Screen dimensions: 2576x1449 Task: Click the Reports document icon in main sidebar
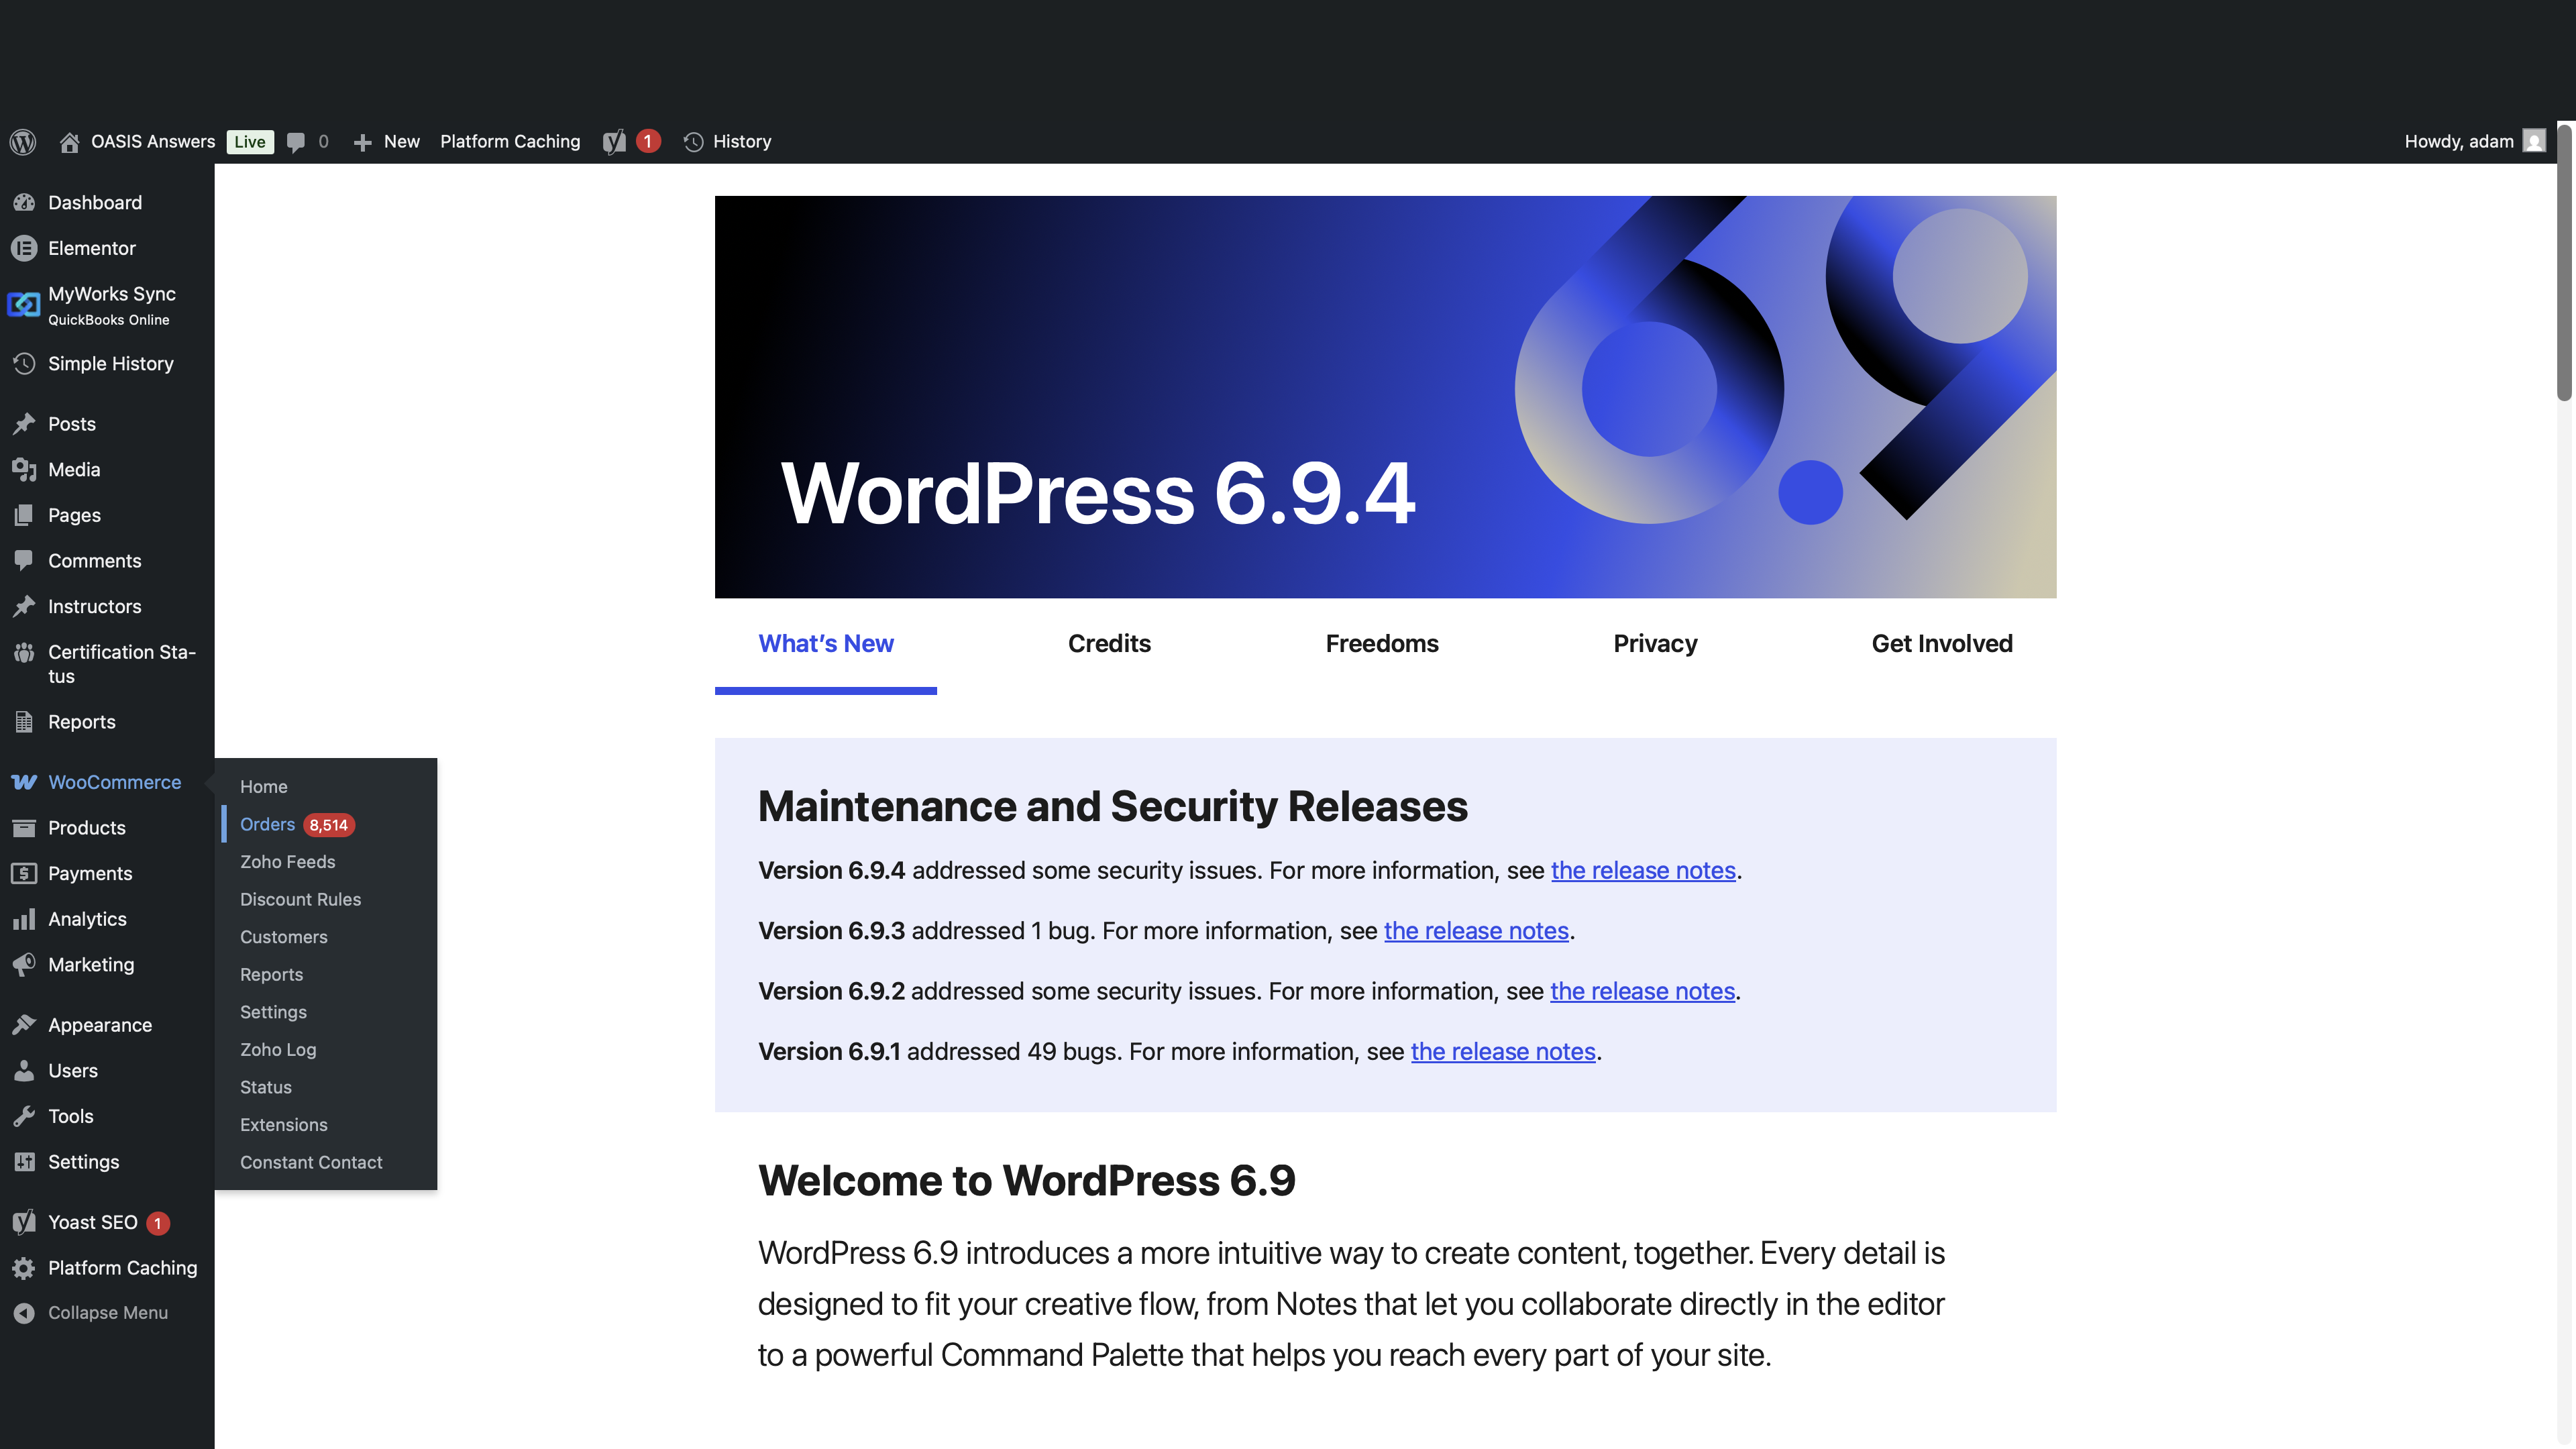pos(24,722)
